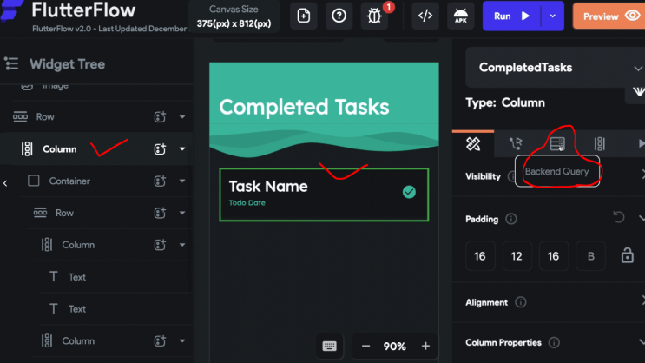Click the top padding field 12
Screen dimensions: 645x363
[517, 256]
